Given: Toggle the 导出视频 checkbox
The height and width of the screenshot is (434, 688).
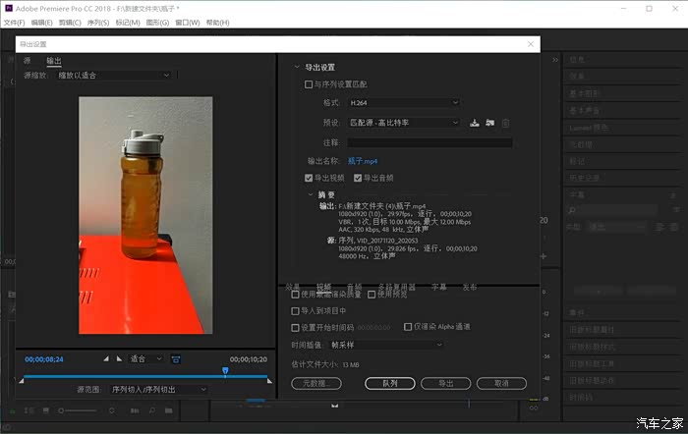Looking at the screenshot, I should pyautogui.click(x=309, y=178).
